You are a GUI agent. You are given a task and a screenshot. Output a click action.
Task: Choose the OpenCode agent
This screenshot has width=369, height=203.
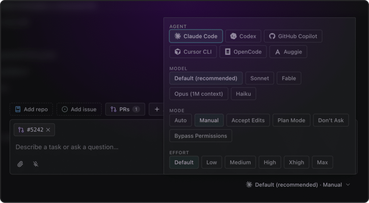tap(243, 52)
